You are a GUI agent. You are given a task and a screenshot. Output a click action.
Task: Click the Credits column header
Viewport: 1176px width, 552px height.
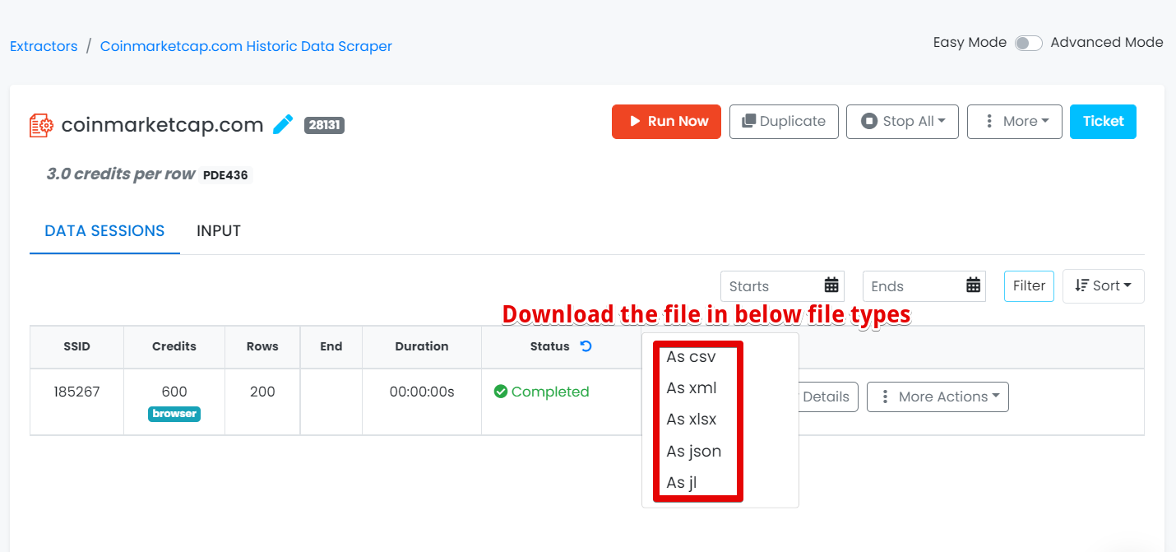[174, 346]
